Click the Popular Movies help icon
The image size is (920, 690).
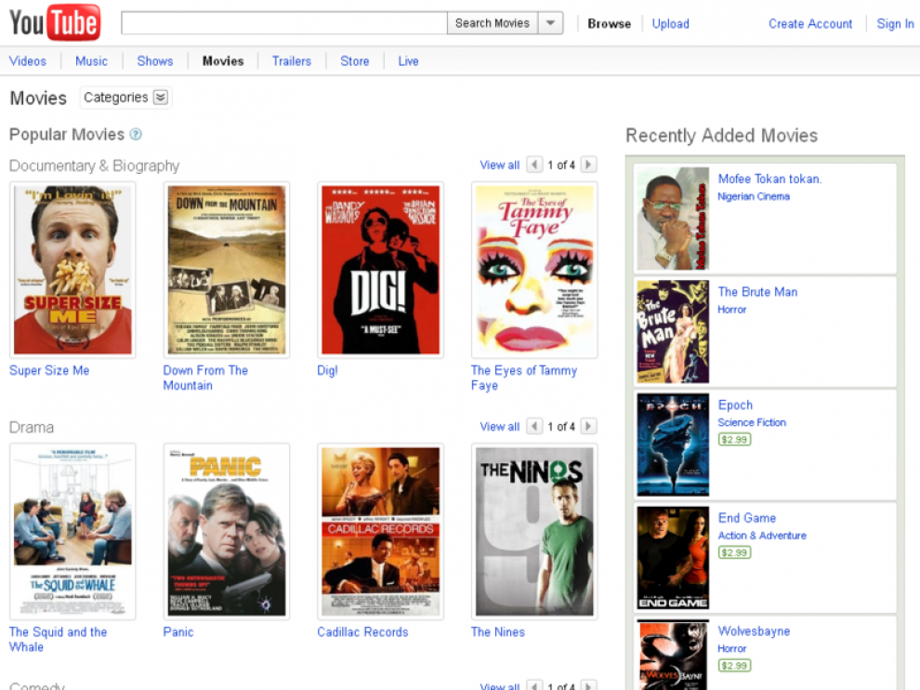[136, 135]
